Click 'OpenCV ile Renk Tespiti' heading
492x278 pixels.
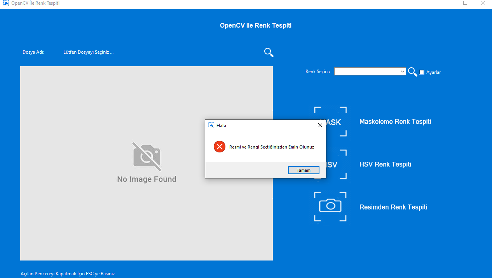[x=256, y=26]
